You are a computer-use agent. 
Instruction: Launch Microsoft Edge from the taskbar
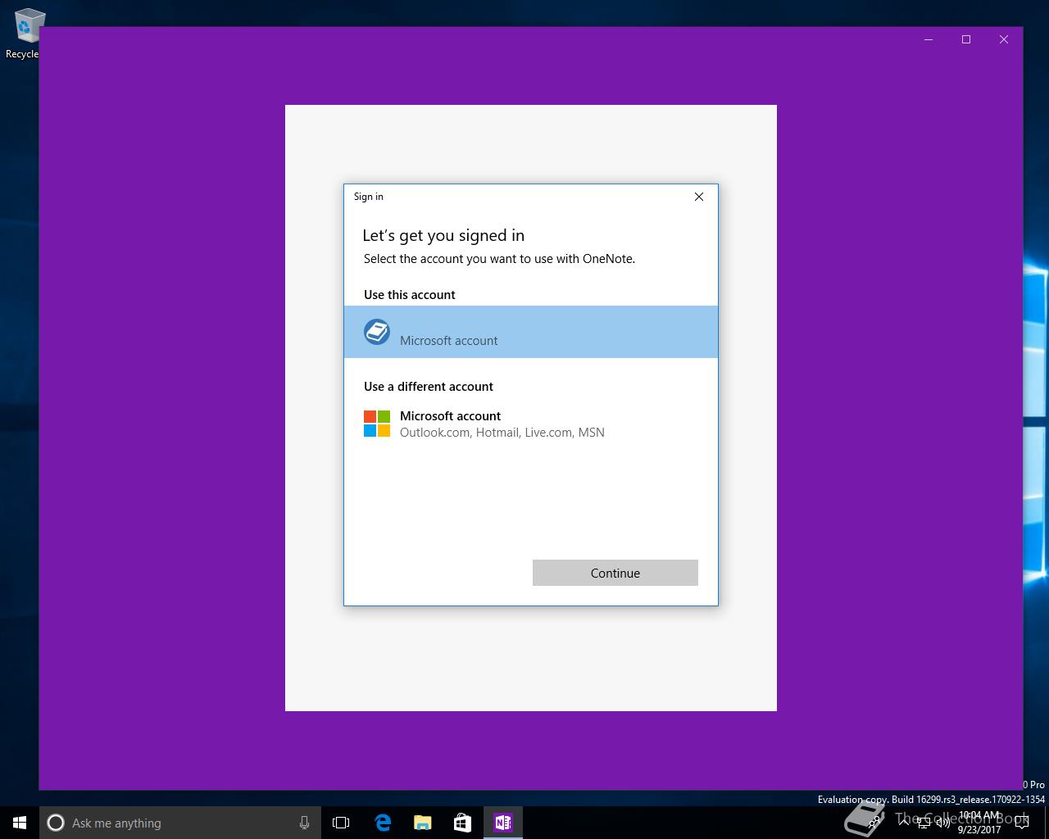coord(383,823)
